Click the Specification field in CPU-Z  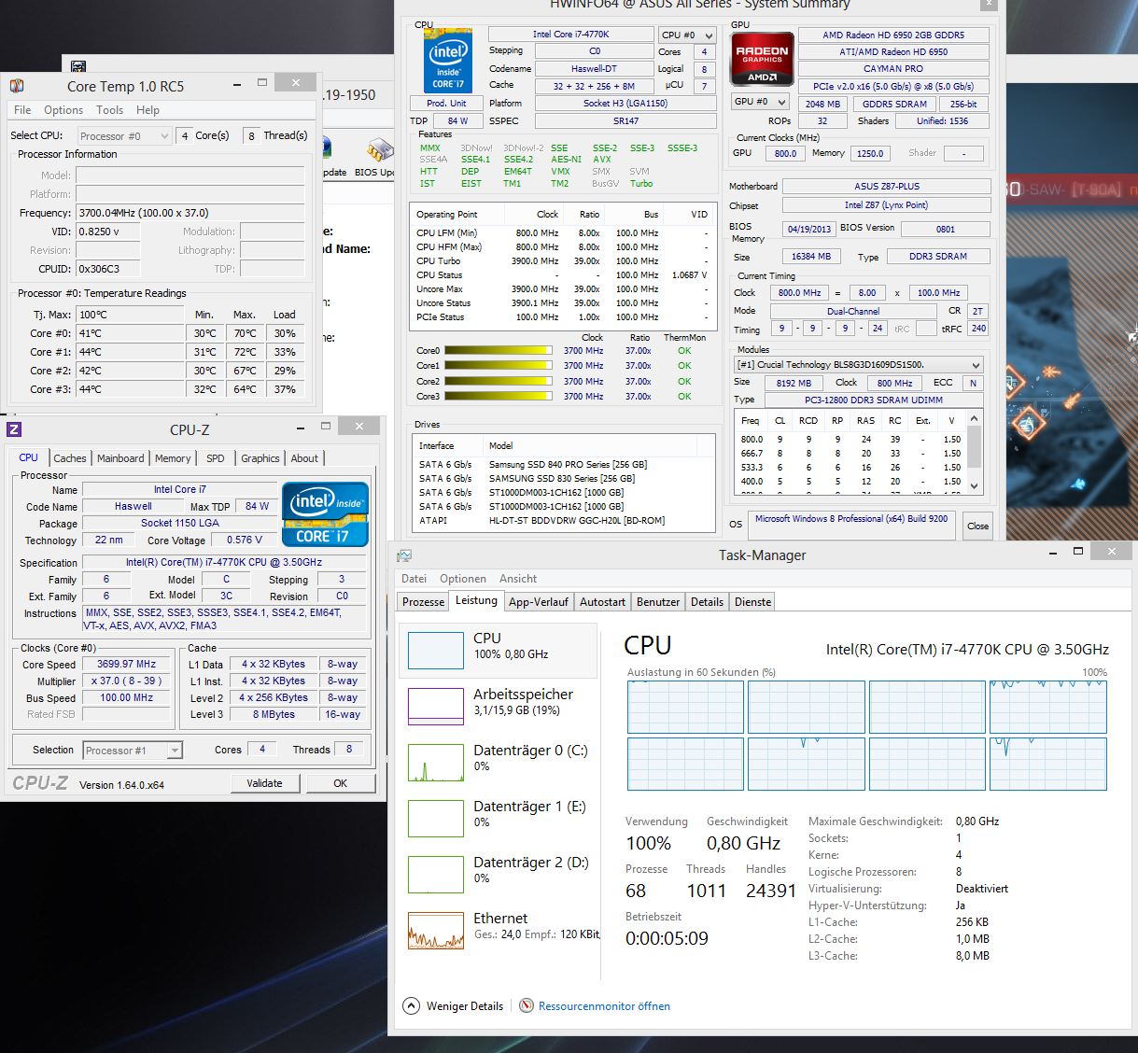pos(224,562)
